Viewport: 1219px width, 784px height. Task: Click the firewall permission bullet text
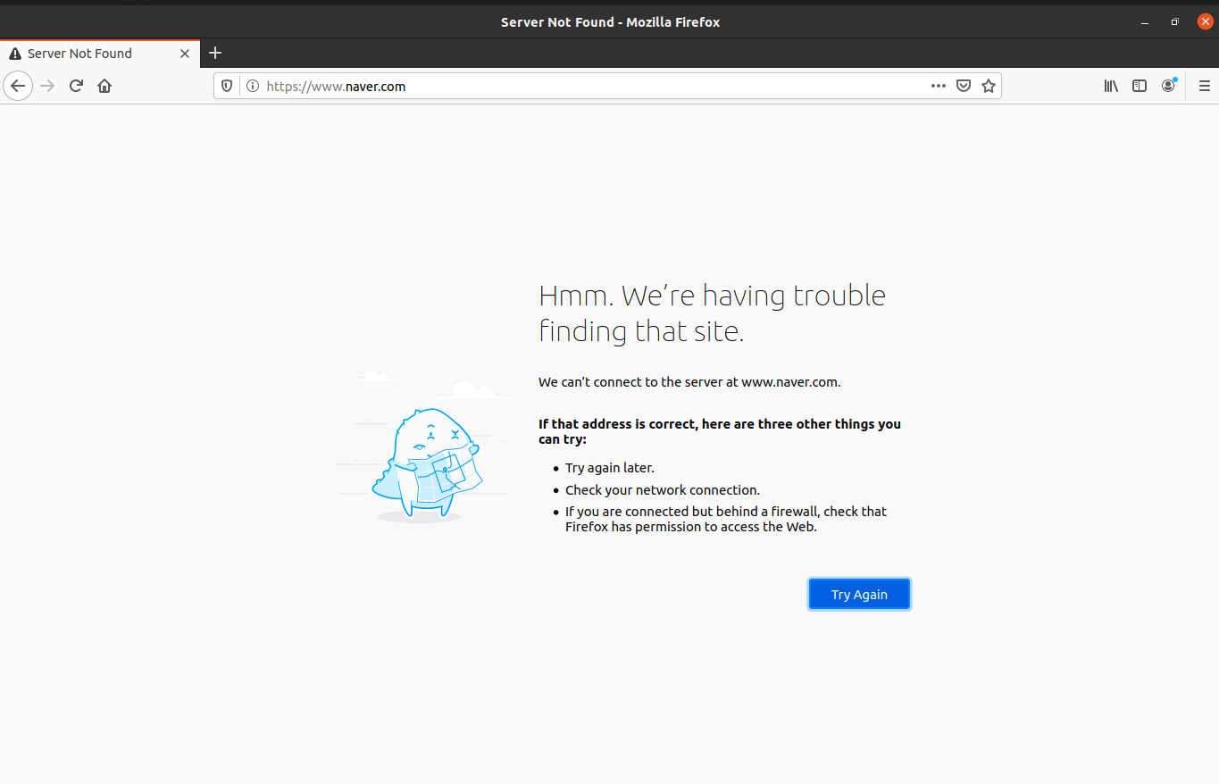(726, 519)
